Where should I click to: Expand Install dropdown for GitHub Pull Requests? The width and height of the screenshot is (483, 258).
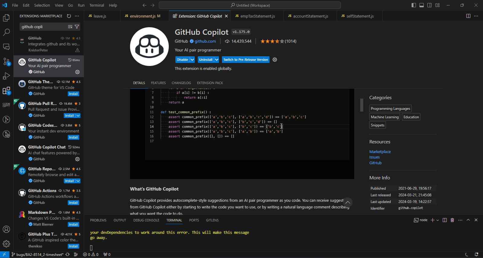[x=78, y=116]
